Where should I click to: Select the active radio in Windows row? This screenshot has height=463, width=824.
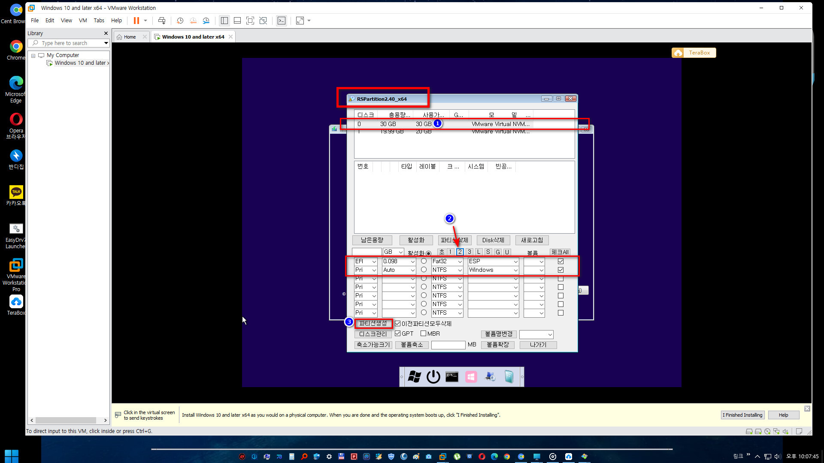(x=424, y=270)
